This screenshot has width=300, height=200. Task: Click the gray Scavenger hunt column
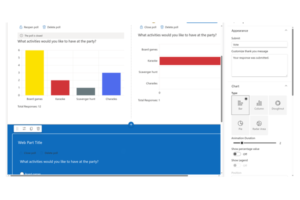(85, 91)
